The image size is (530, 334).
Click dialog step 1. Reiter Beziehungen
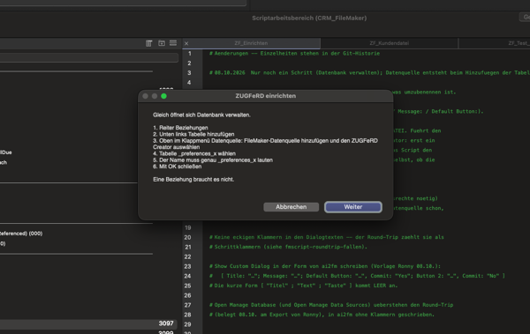point(180,128)
